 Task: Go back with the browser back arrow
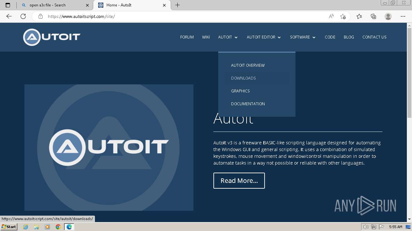[9, 16]
